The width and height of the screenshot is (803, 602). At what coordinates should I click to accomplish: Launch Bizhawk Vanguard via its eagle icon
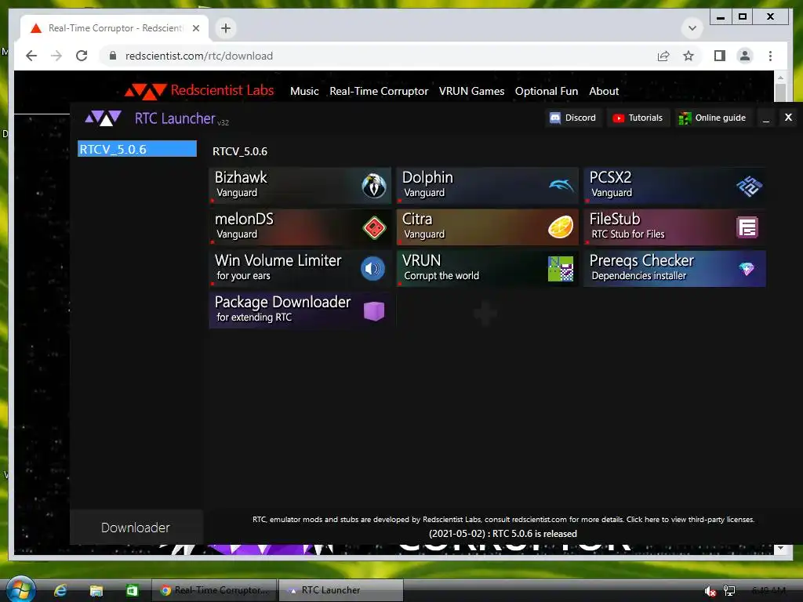click(374, 185)
